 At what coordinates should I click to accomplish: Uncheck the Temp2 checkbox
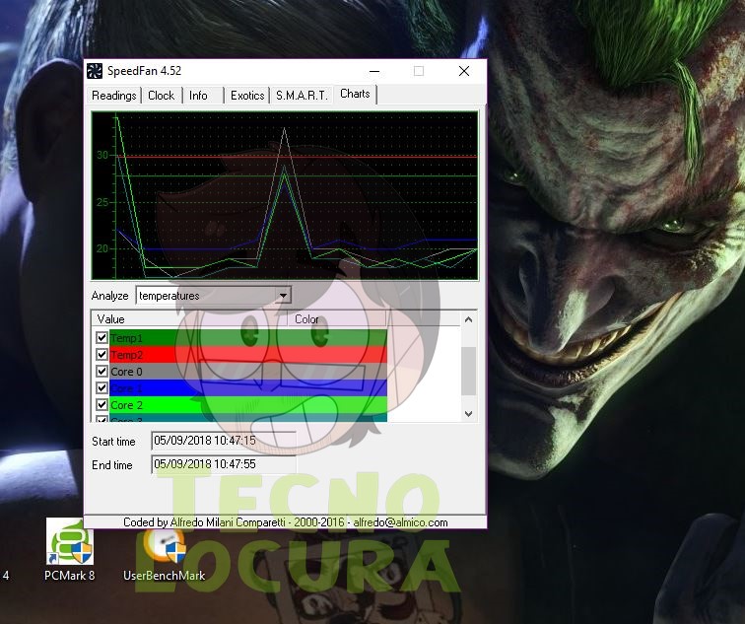tap(102, 355)
